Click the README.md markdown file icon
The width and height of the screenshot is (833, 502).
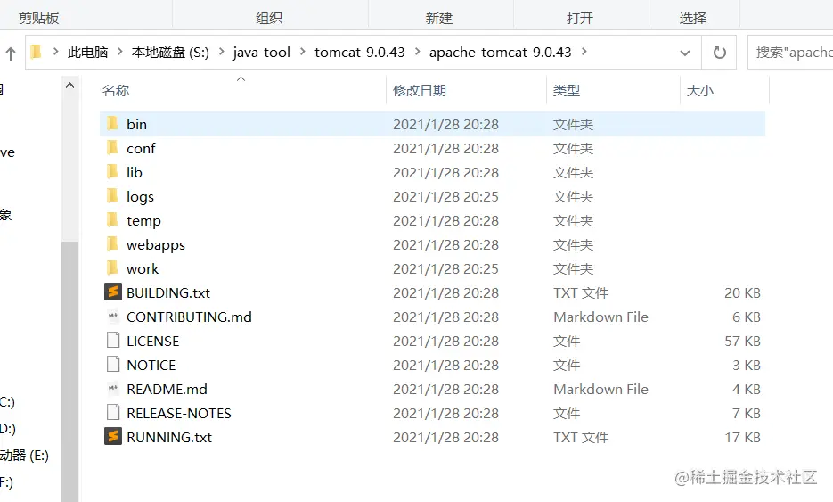(x=112, y=389)
